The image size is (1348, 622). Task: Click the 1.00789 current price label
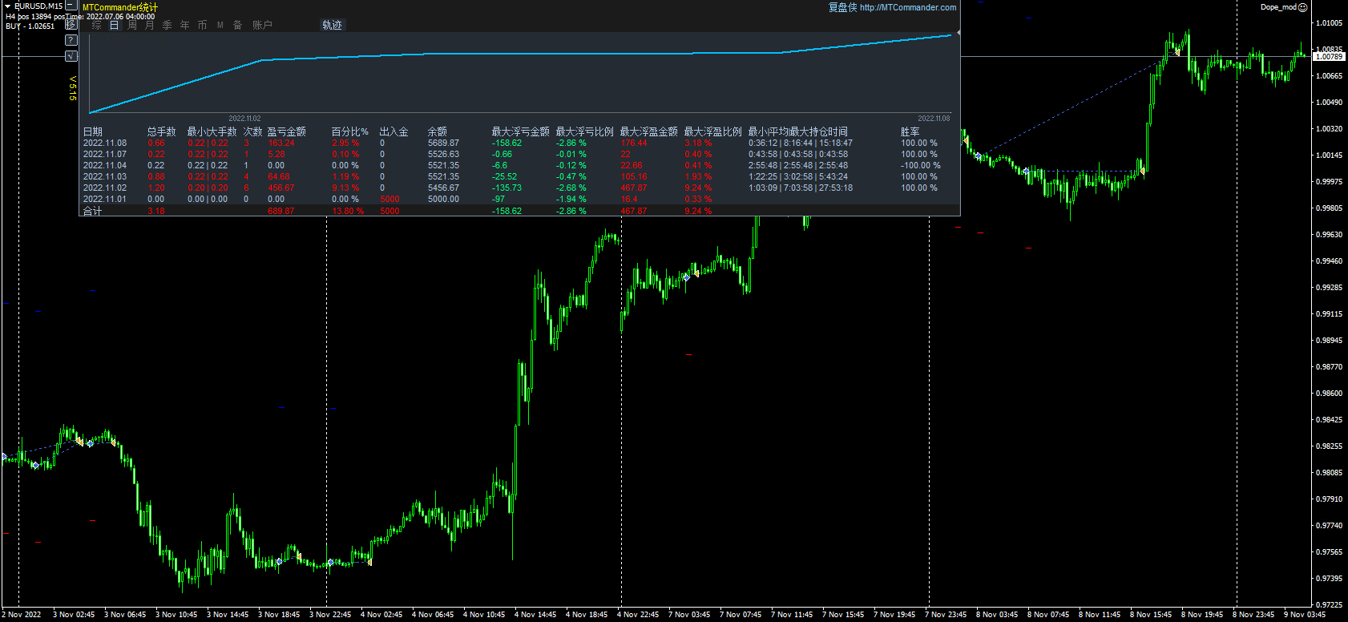[1329, 57]
